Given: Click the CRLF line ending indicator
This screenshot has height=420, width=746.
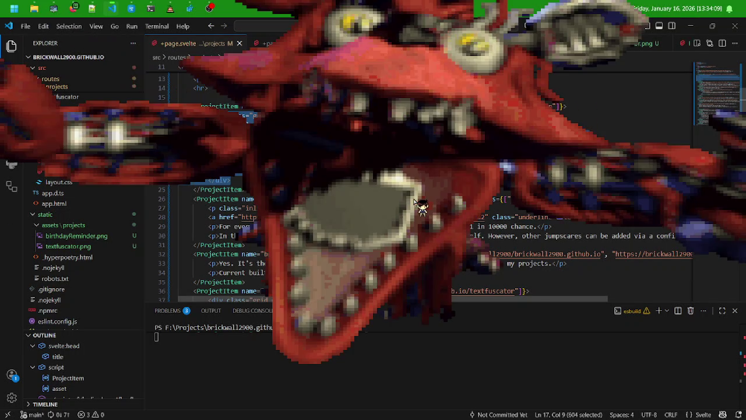Looking at the screenshot, I should click(x=671, y=415).
